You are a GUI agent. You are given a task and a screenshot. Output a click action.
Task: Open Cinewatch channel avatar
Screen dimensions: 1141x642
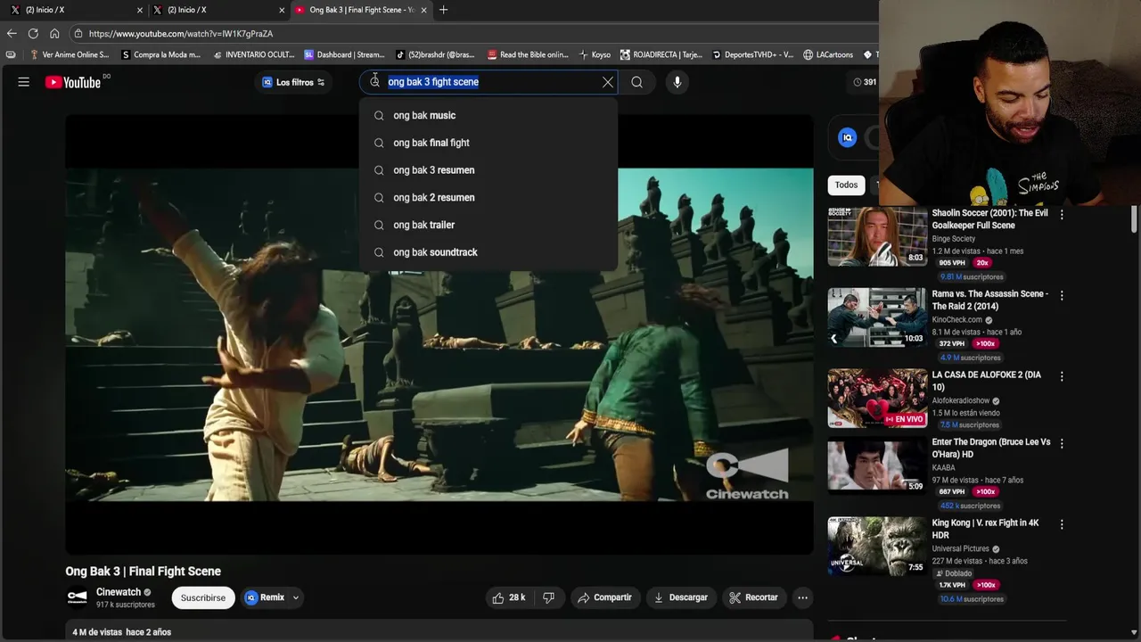[78, 597]
